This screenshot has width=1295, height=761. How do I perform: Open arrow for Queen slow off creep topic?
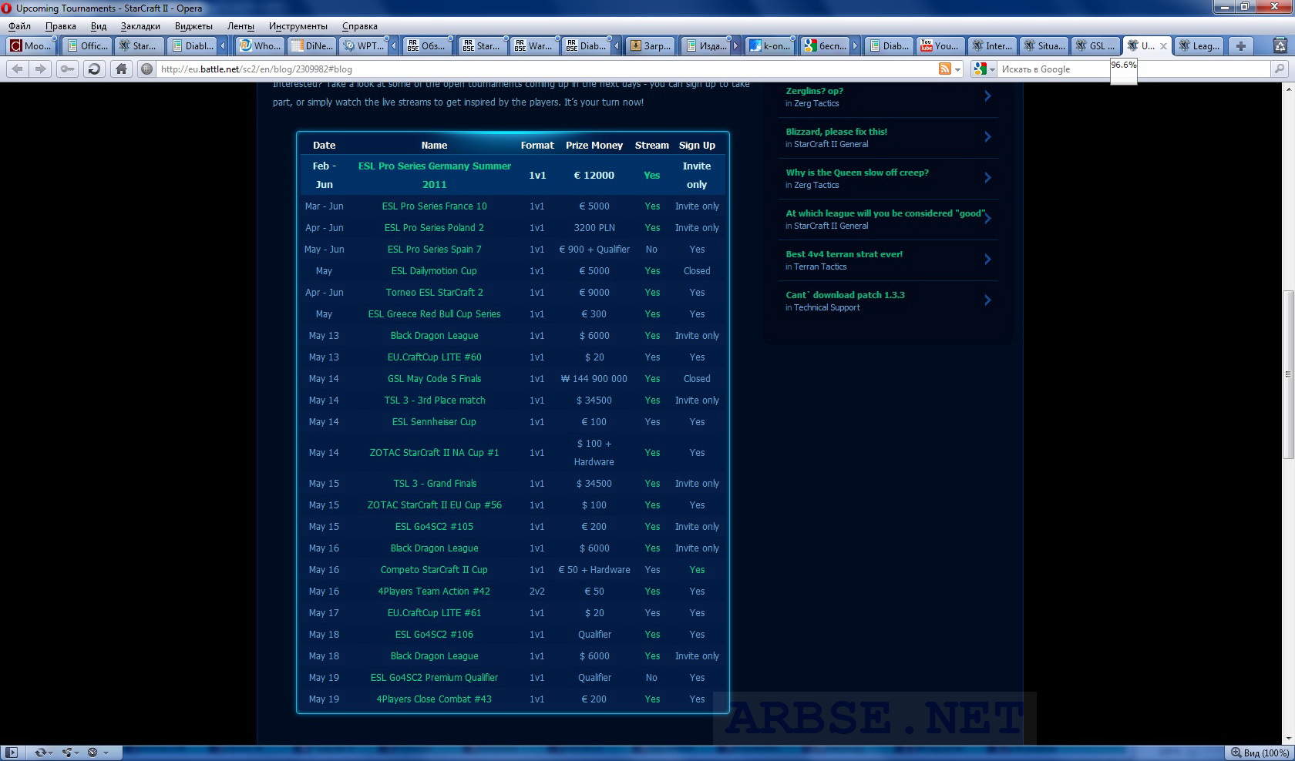tap(987, 178)
